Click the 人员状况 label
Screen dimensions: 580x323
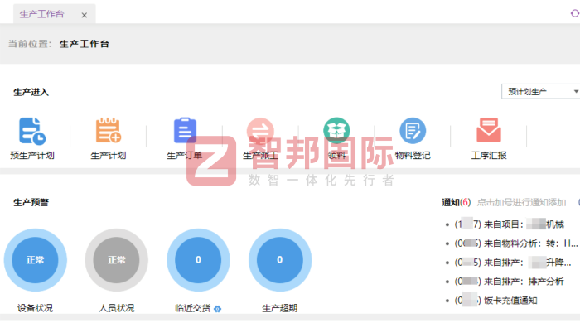pos(117,308)
